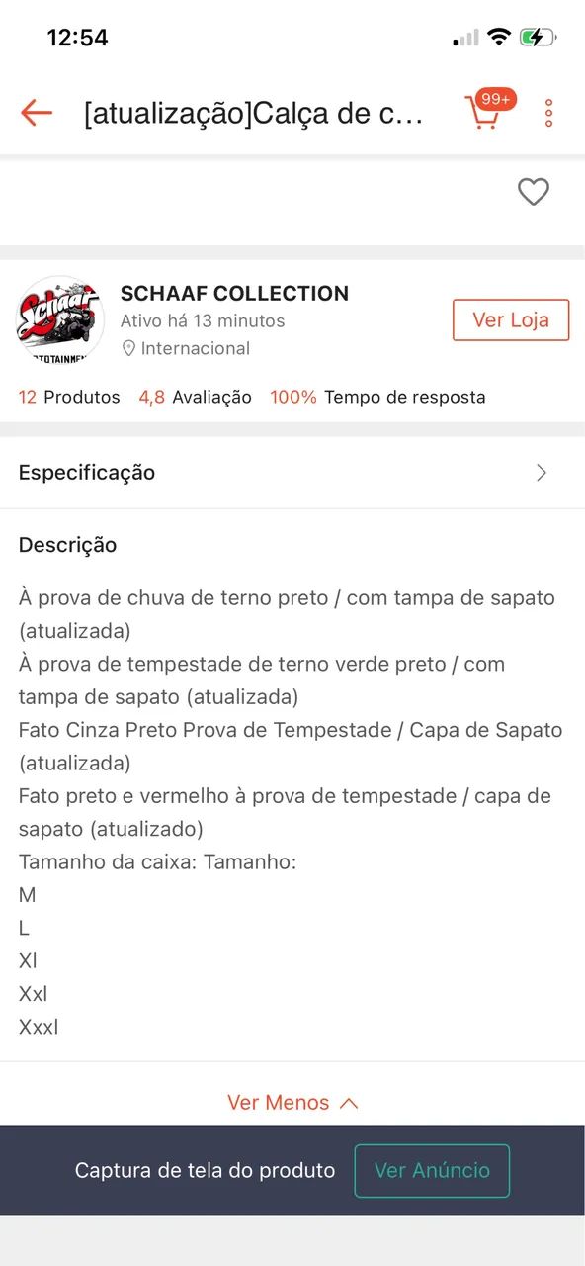Open the Schaaf store avatar thumbnail
Screen dimensions: 585x1266
59,319
